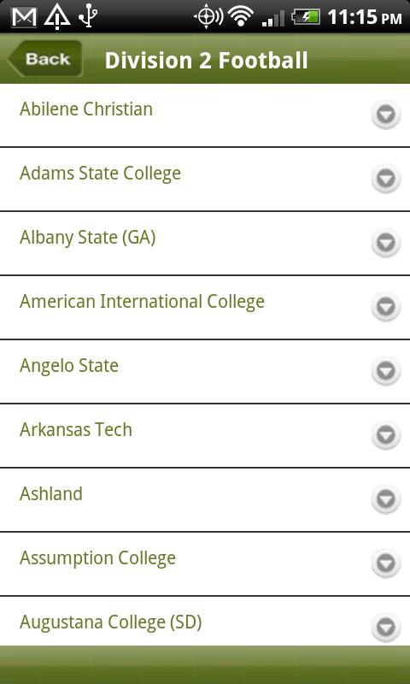The height and width of the screenshot is (684, 410).
Task: Open the Gmail notification icon
Action: click(24, 17)
